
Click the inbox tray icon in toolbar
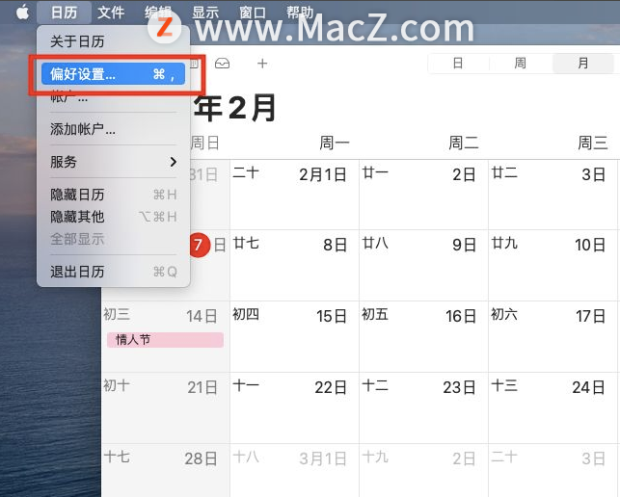[x=222, y=64]
